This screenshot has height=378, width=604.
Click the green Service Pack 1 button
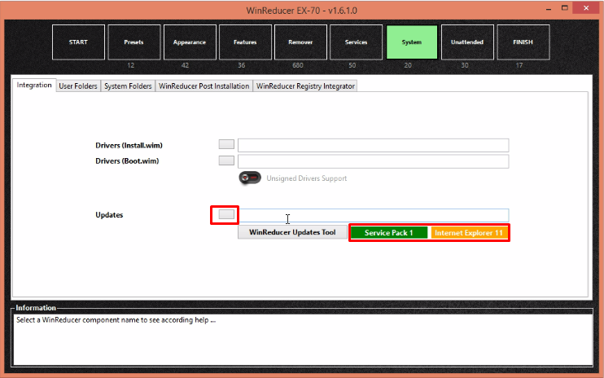pyautogui.click(x=389, y=233)
